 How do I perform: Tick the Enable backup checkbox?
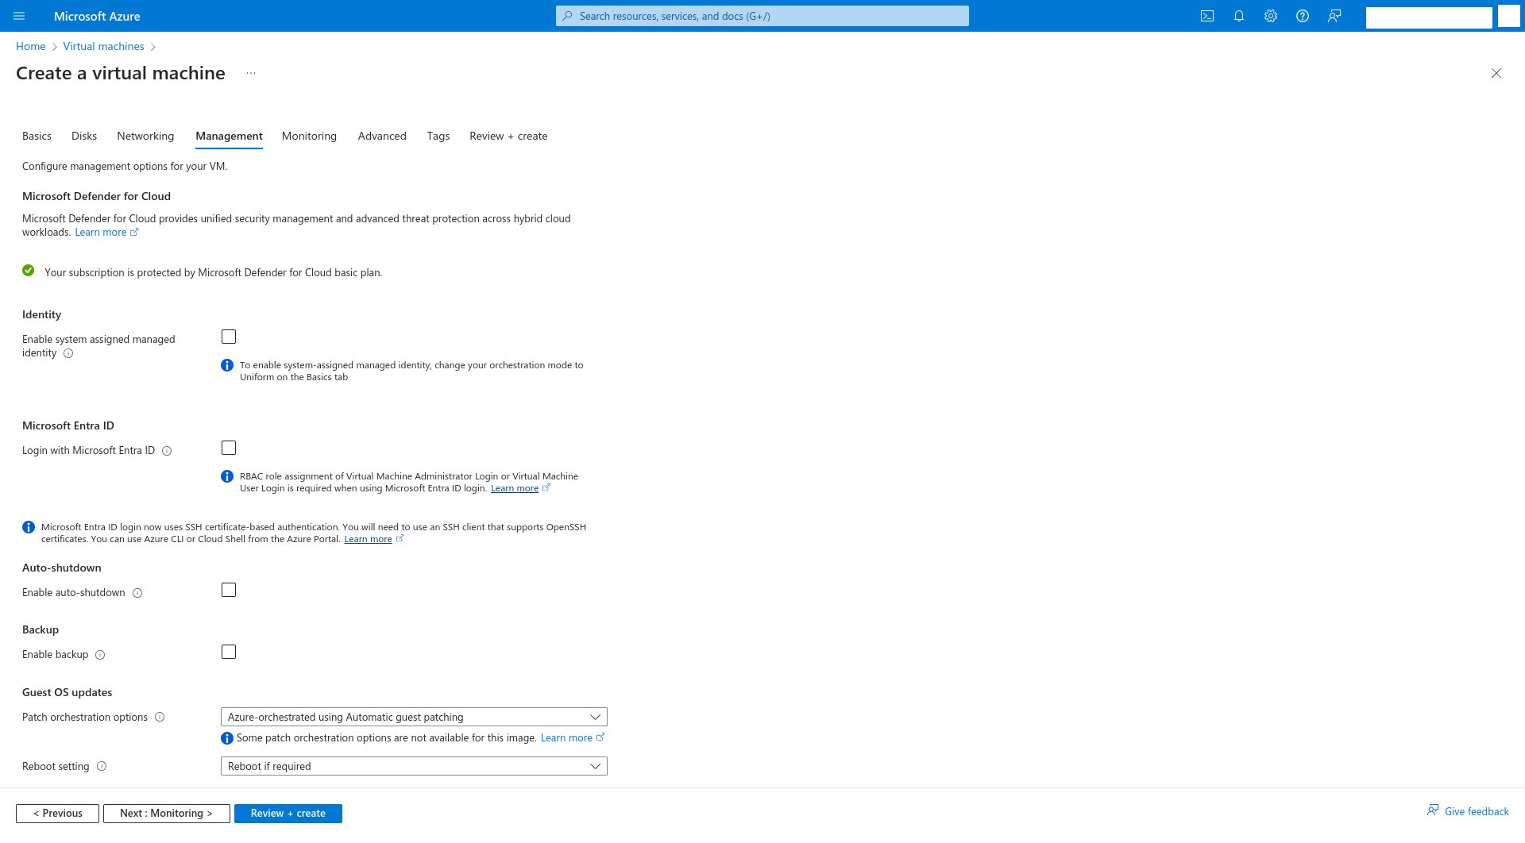pos(229,652)
